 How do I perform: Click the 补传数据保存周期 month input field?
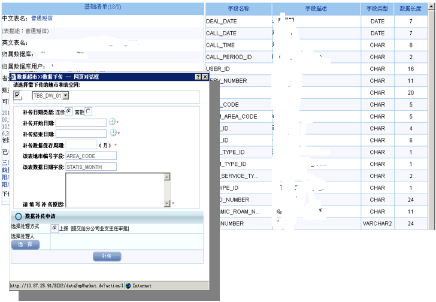click(81, 144)
